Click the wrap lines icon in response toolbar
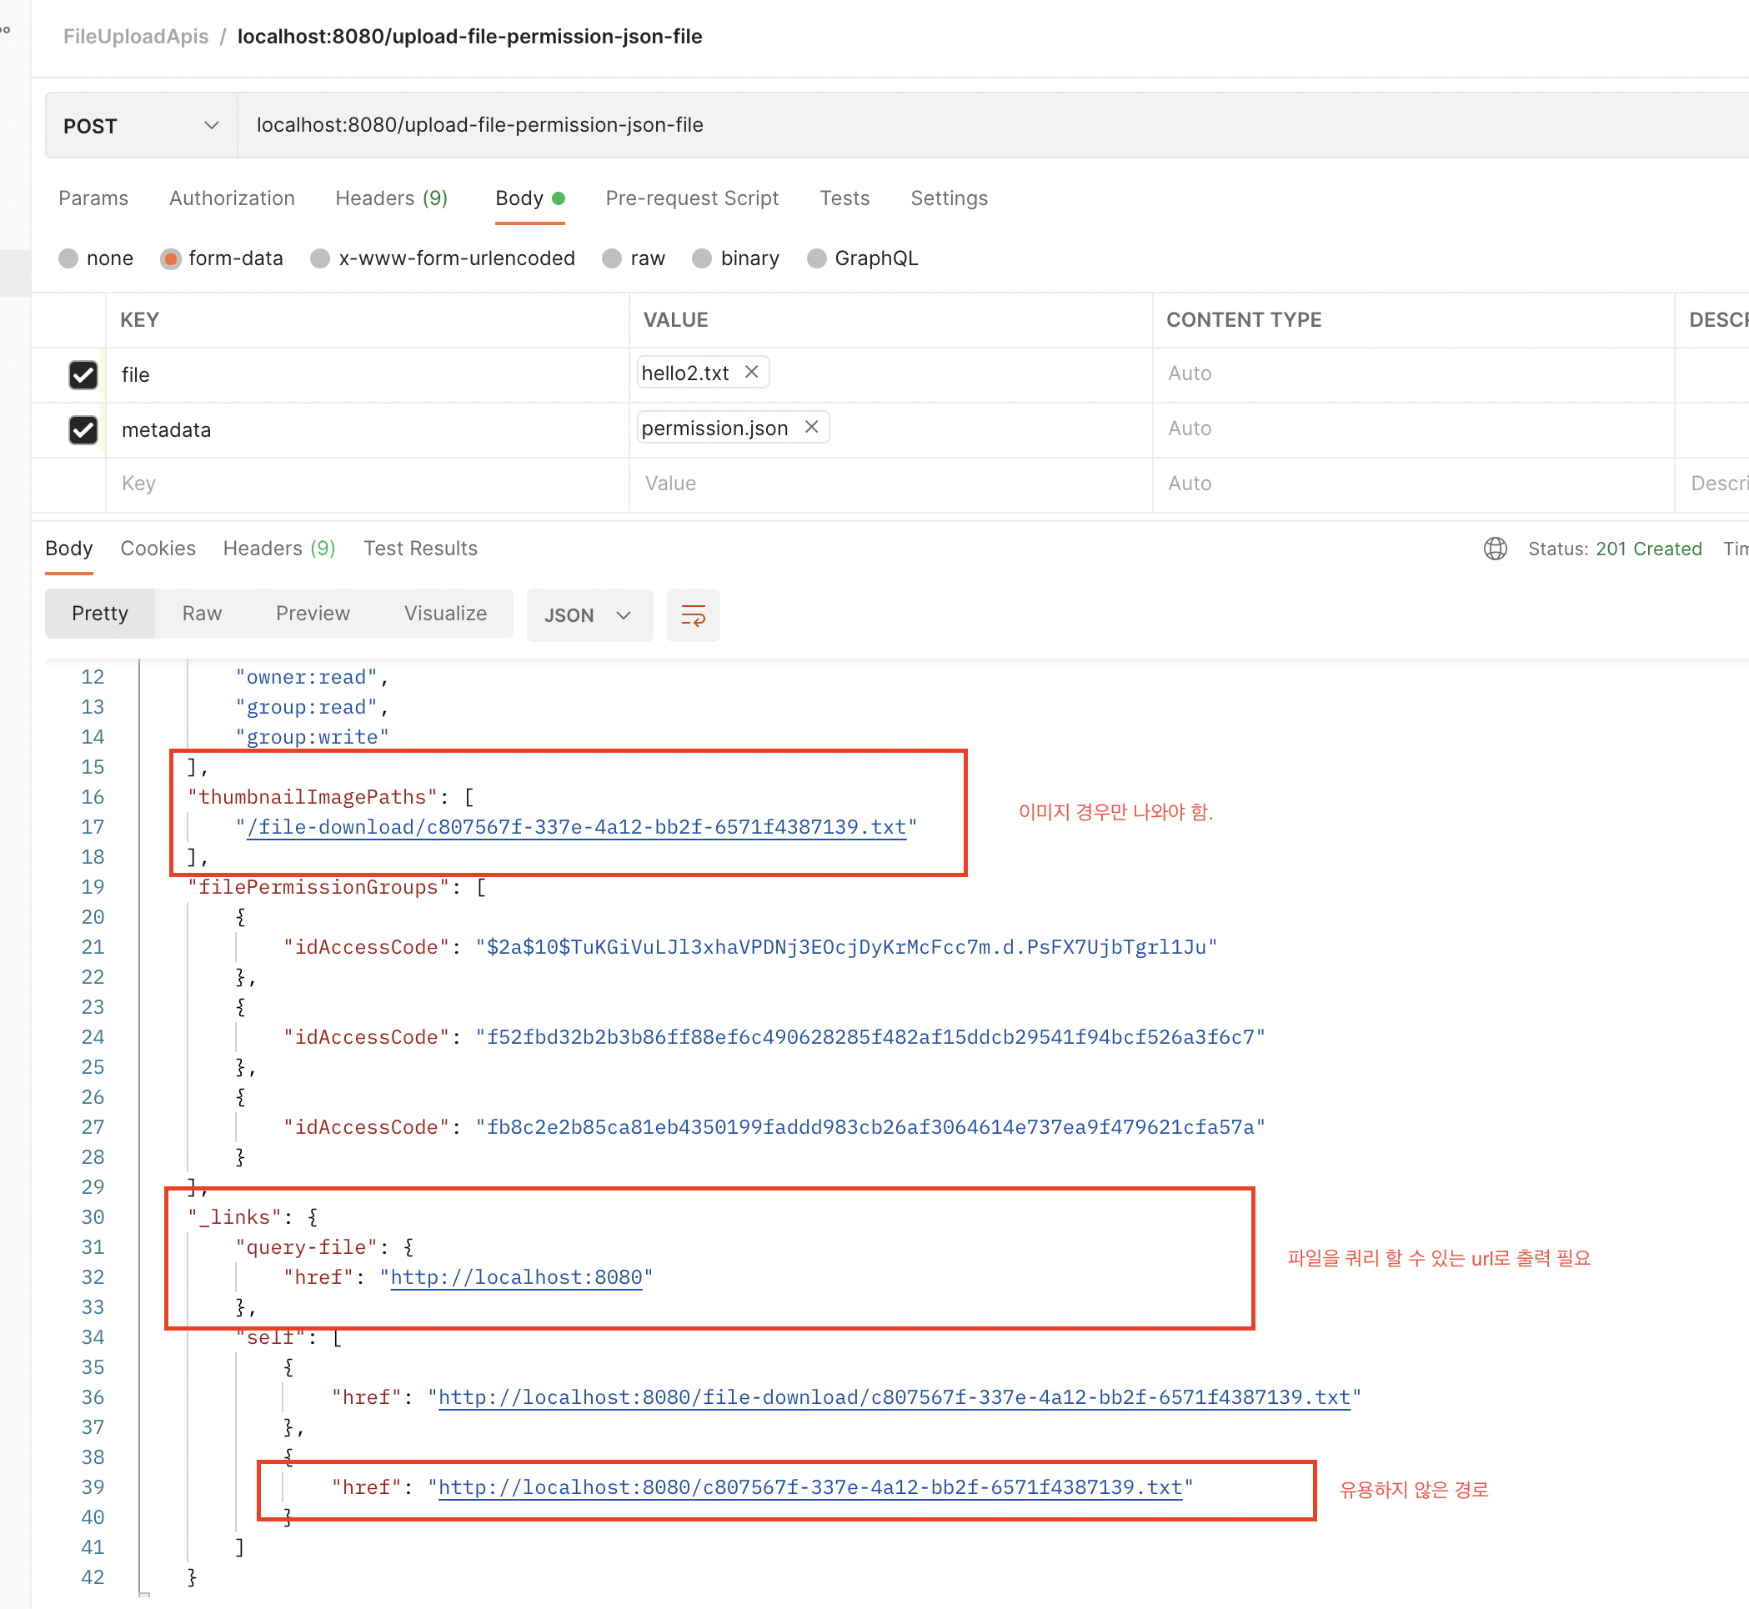The width and height of the screenshot is (1749, 1609). pyautogui.click(x=693, y=615)
